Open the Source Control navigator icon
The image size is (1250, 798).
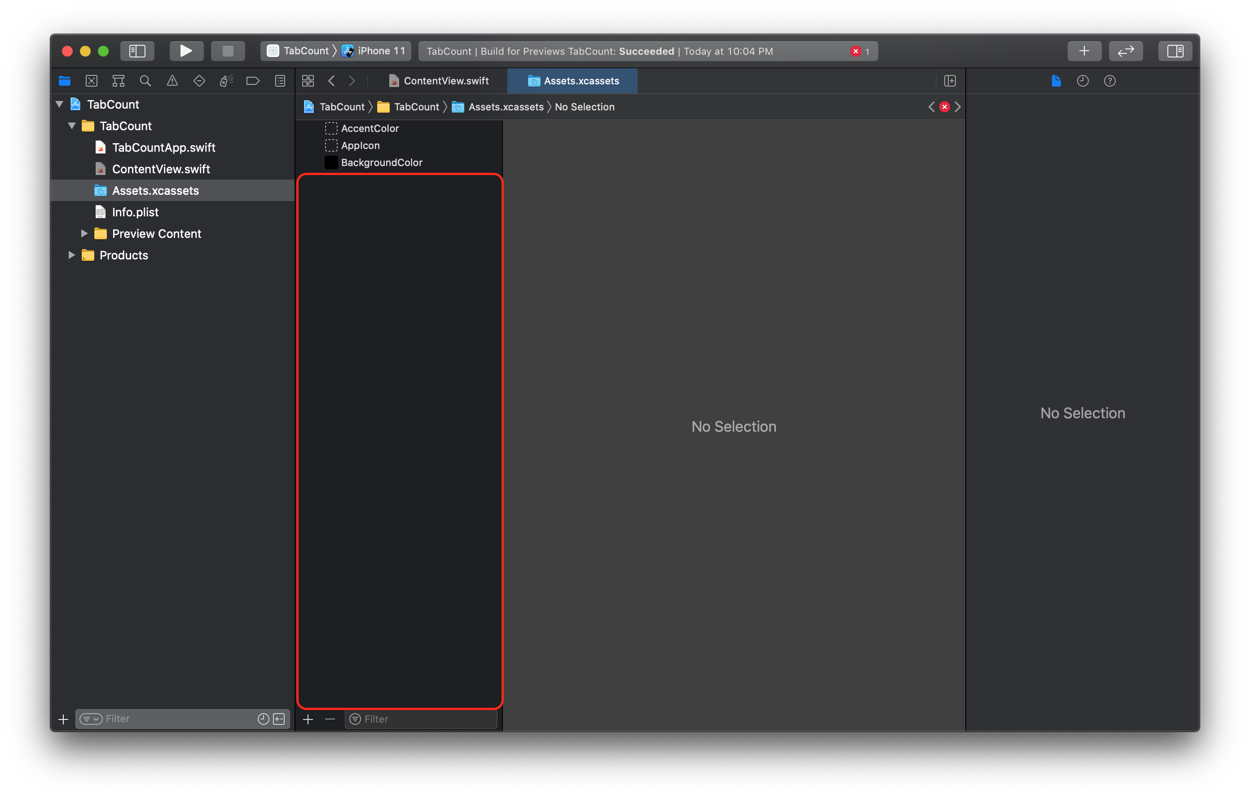tap(91, 81)
